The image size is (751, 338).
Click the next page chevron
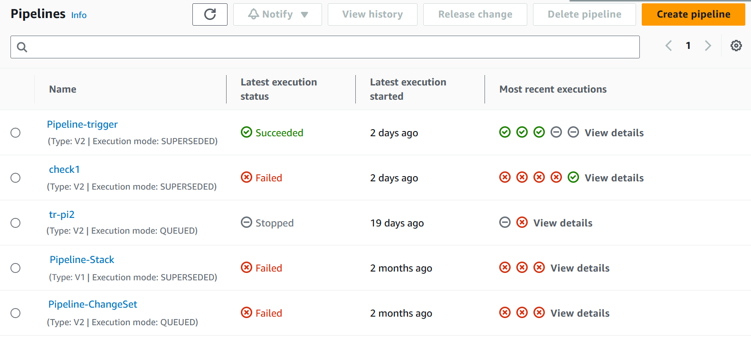tap(708, 46)
